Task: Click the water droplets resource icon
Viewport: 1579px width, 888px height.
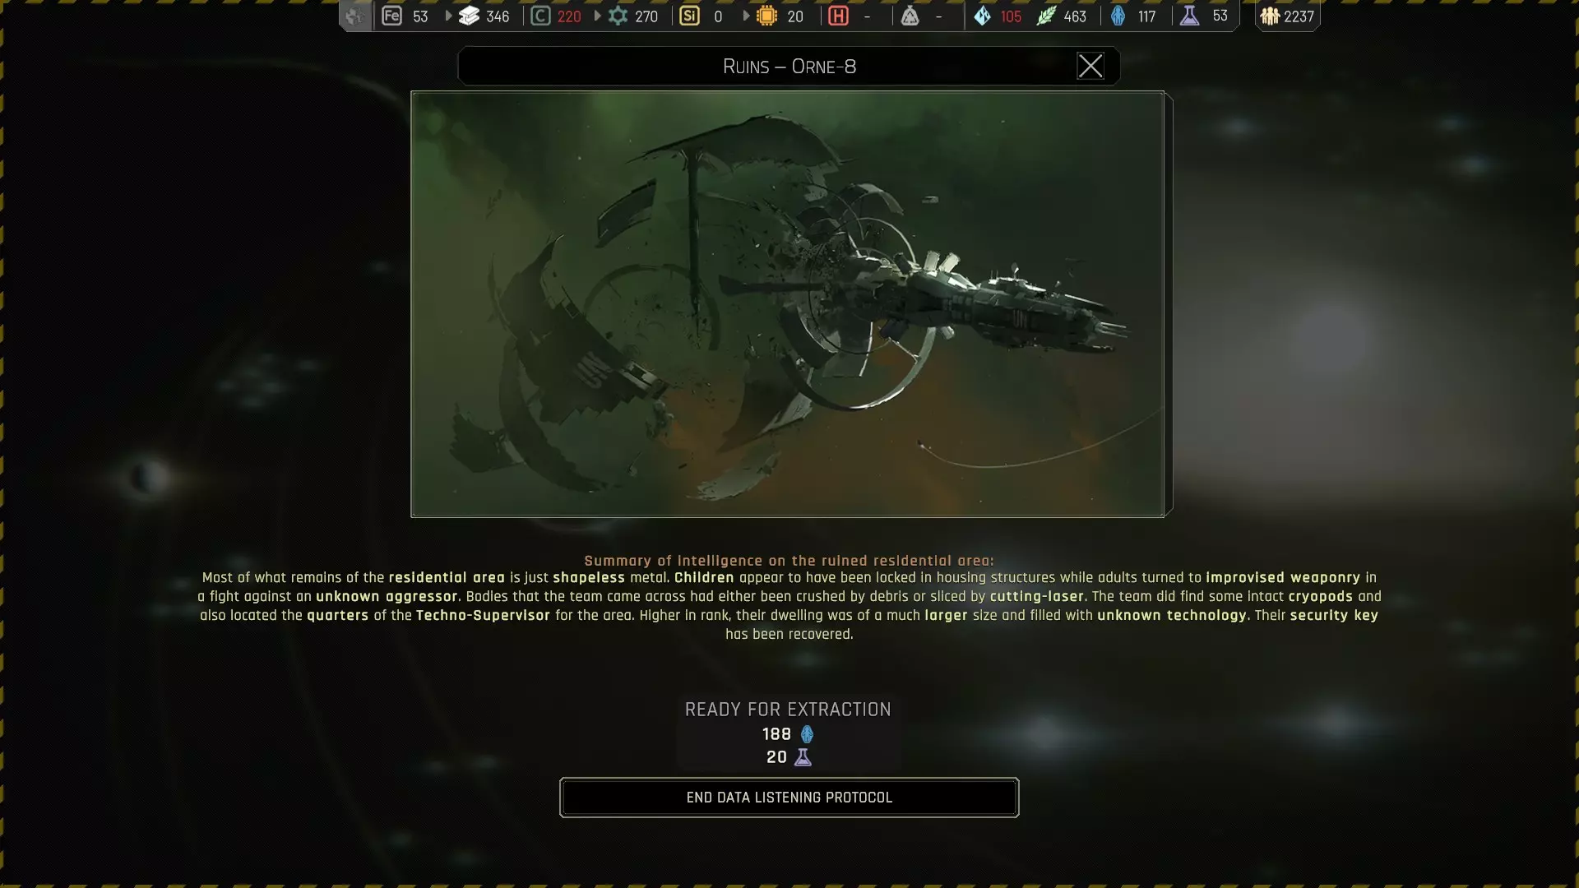Action: (x=982, y=16)
